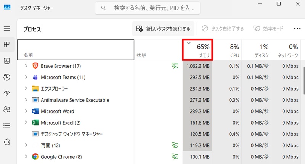The image size is (305, 164).
Task: Click the デスクトップ ウィンドウ マネージャー icon
Action: pyautogui.click(x=35, y=134)
